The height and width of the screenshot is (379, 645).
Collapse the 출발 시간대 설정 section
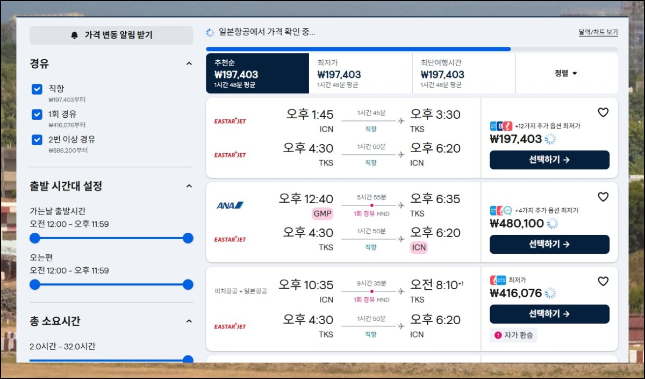189,186
